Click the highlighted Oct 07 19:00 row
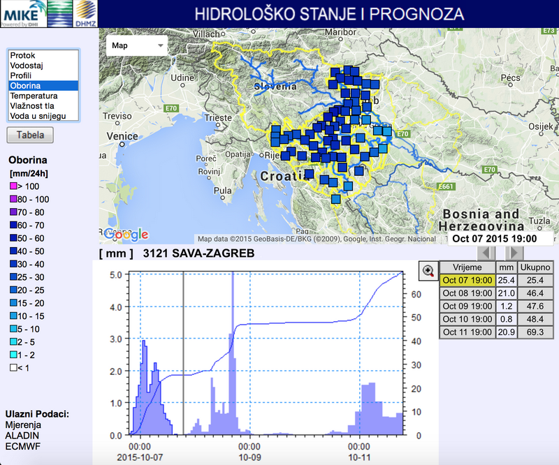The width and height of the screenshot is (559, 465). click(467, 280)
